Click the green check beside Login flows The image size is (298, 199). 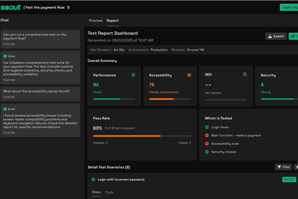[x=207, y=127]
